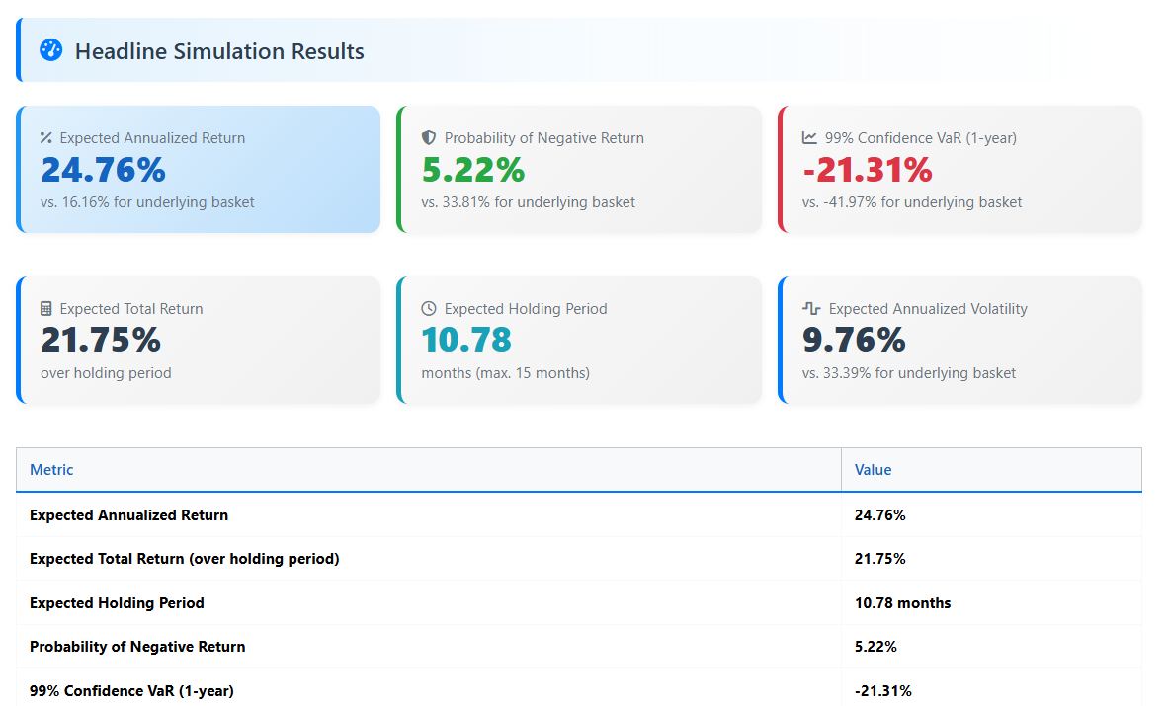Click the calculator icon on Expected Total Return card
The image size is (1167, 706).
coord(46,309)
